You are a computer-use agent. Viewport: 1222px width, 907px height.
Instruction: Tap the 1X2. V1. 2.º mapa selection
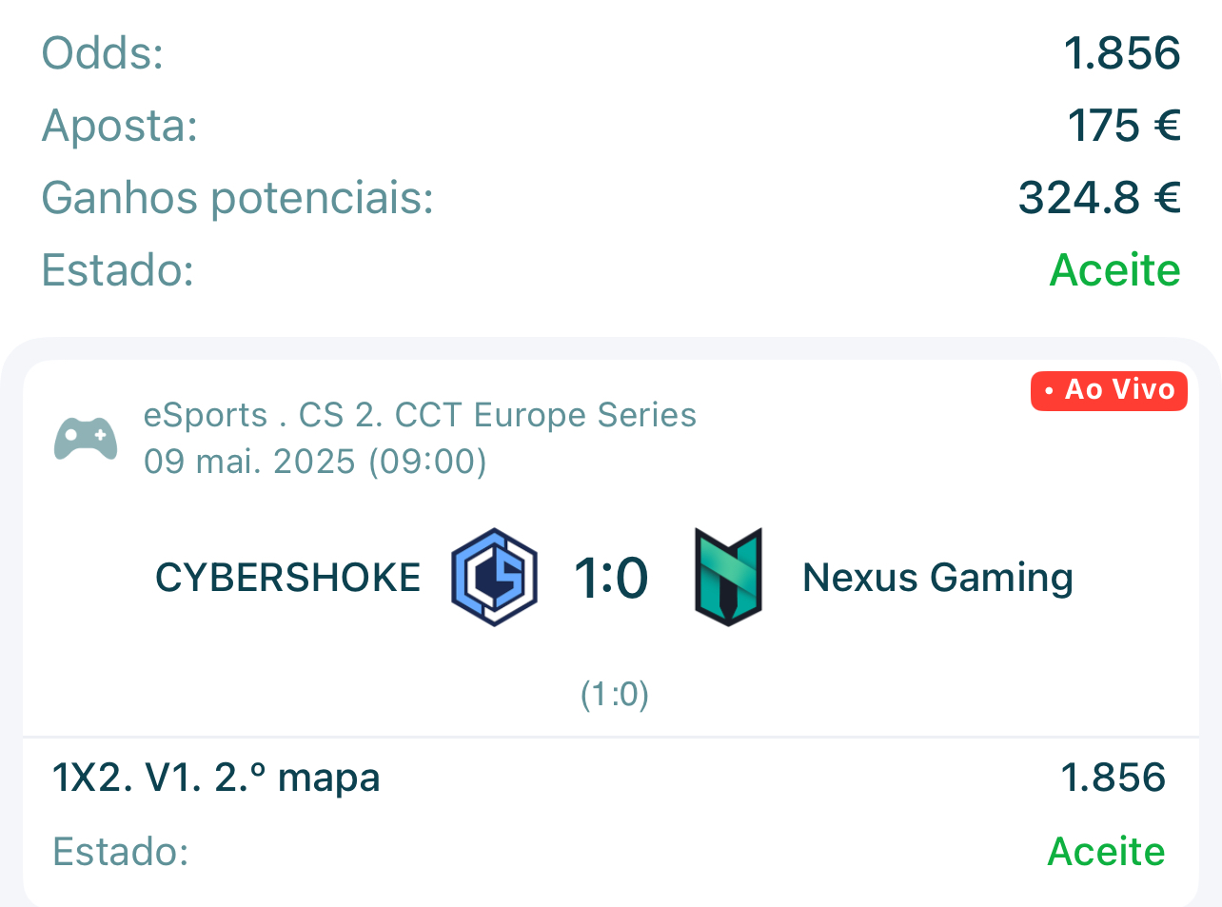216,779
